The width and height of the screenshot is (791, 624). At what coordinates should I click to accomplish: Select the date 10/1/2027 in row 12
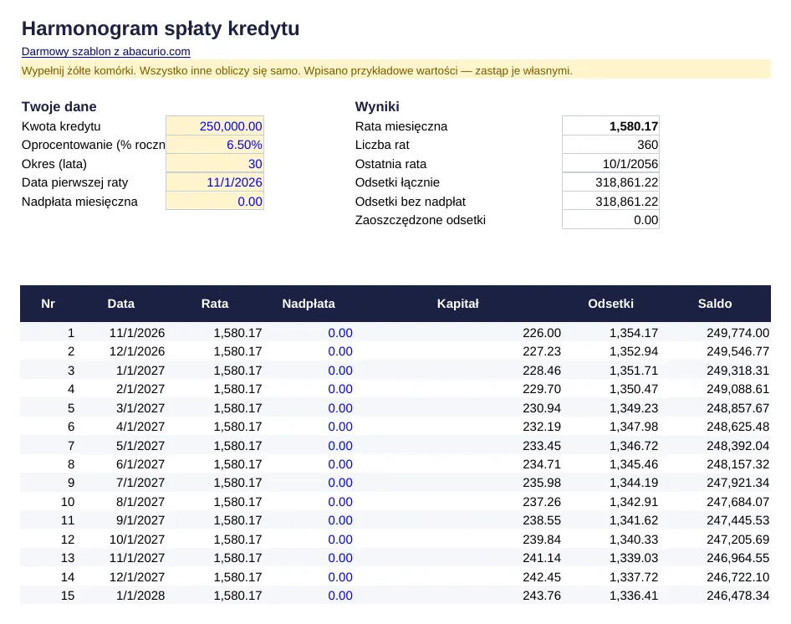[x=137, y=540]
